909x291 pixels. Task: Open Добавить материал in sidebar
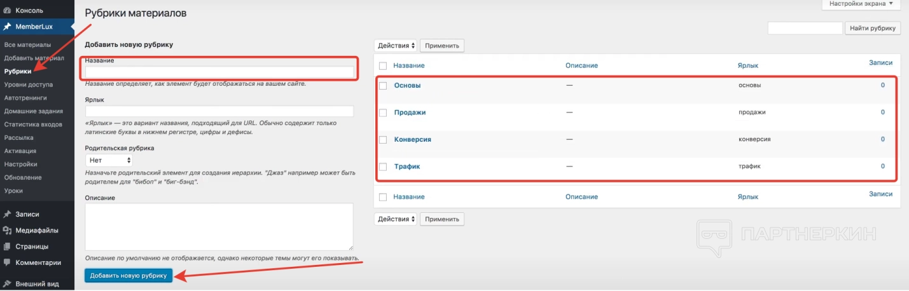(x=34, y=58)
